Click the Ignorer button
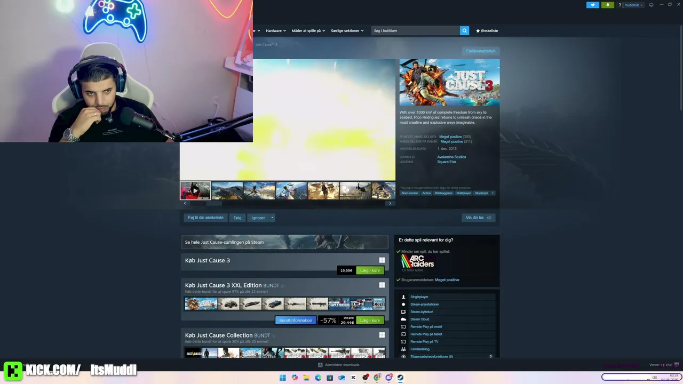 click(x=258, y=218)
